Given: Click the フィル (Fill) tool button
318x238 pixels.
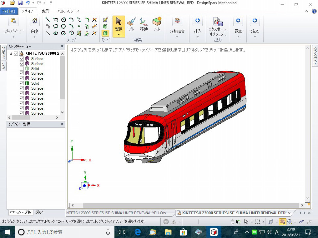Looking at the screenshot, I should point(157,24).
